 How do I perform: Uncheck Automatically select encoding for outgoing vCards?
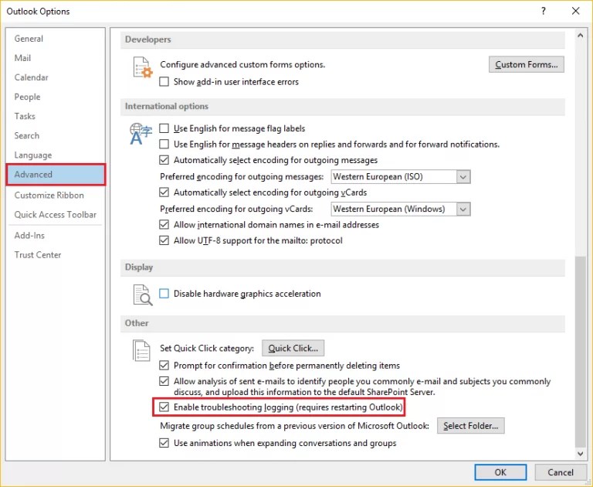(x=164, y=192)
